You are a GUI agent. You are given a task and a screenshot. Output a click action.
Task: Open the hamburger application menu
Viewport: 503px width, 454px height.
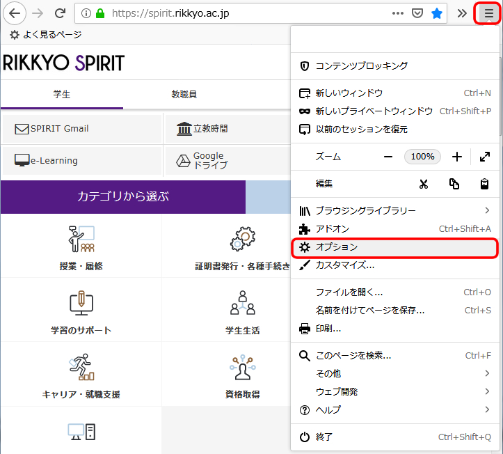488,13
